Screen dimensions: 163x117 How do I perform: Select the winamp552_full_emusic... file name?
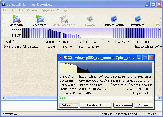23,47
